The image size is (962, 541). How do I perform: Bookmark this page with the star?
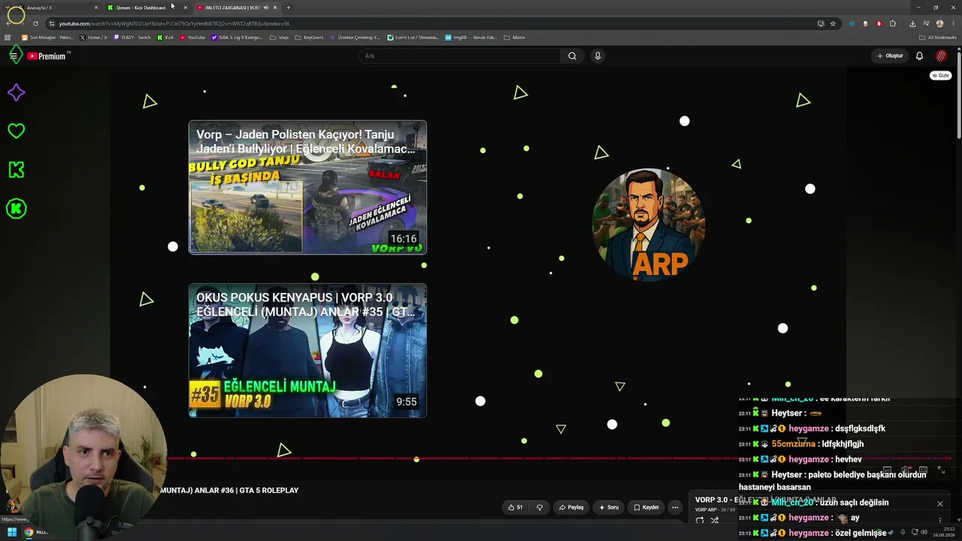click(x=833, y=23)
